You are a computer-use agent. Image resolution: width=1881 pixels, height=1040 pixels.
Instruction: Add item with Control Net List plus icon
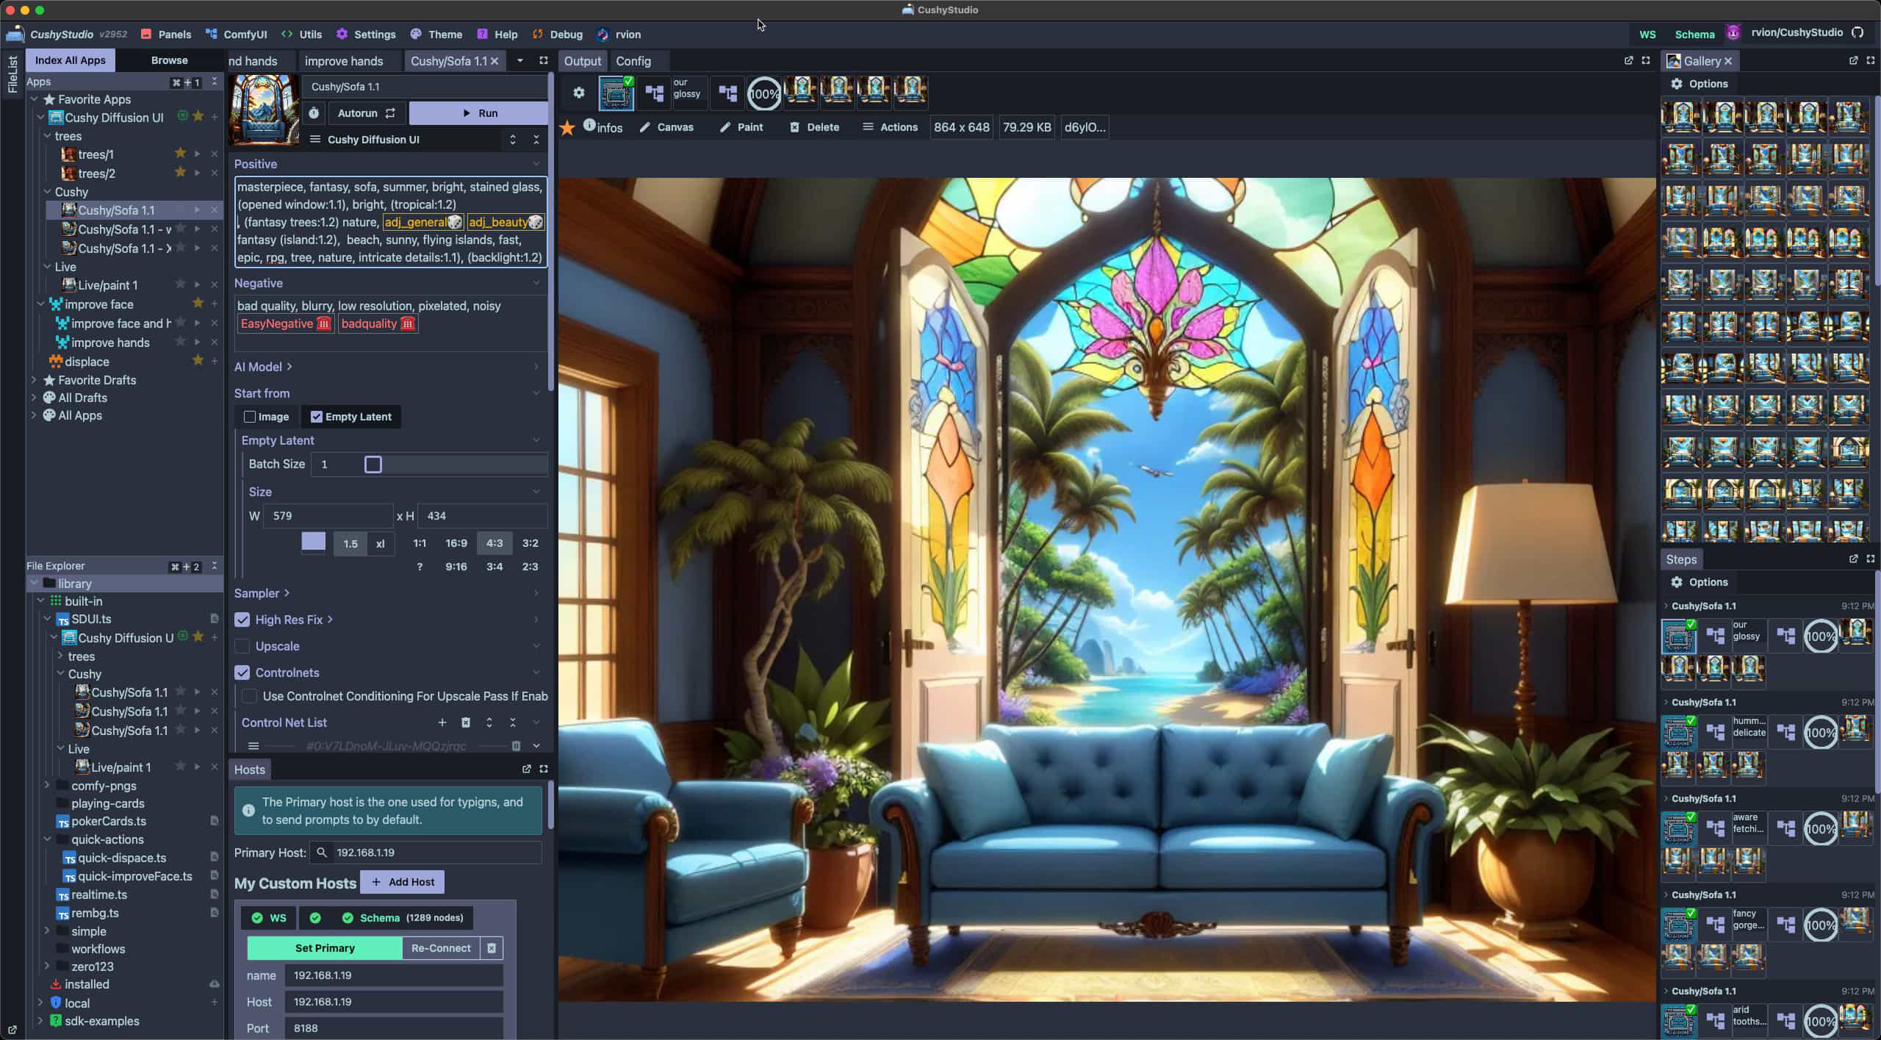[x=442, y=722]
